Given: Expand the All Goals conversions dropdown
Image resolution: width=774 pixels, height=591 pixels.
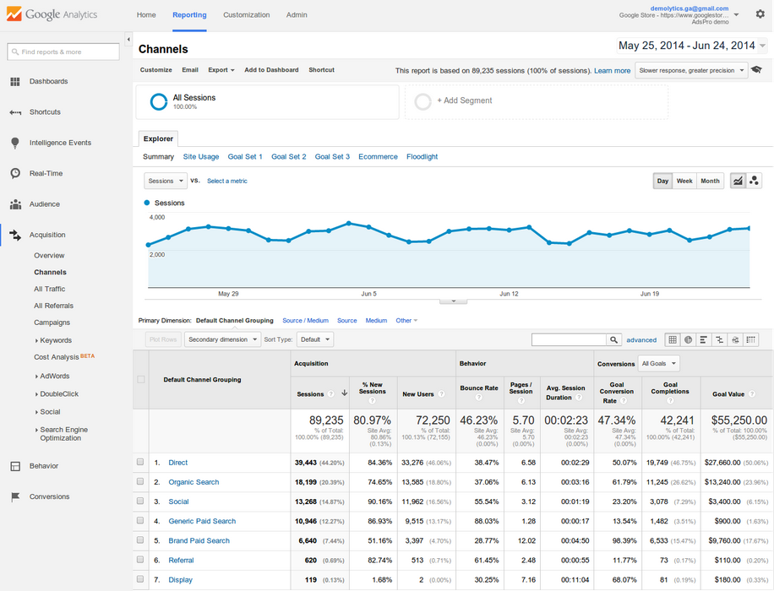Looking at the screenshot, I should tap(659, 364).
